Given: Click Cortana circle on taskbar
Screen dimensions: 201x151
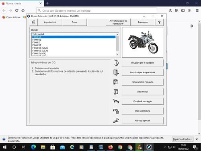Looking at the screenshot, I should (14, 147).
